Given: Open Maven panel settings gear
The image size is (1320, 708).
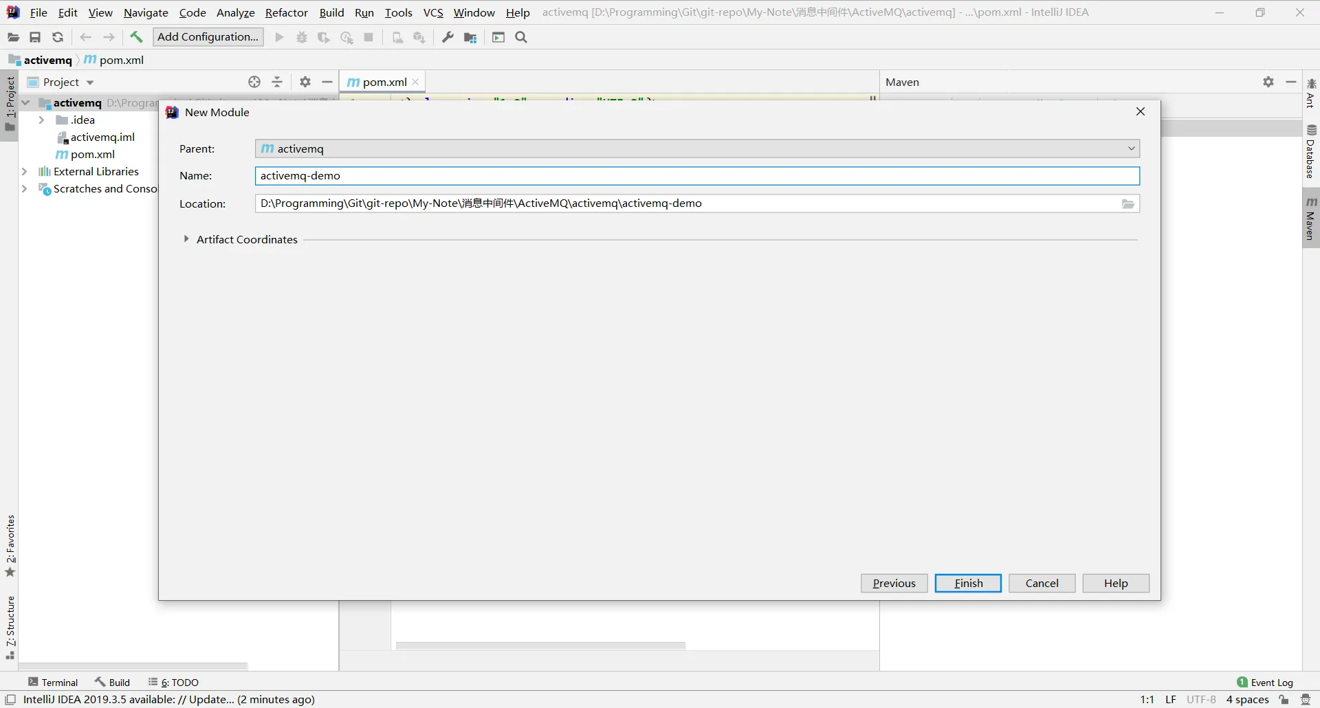Looking at the screenshot, I should tap(1268, 82).
